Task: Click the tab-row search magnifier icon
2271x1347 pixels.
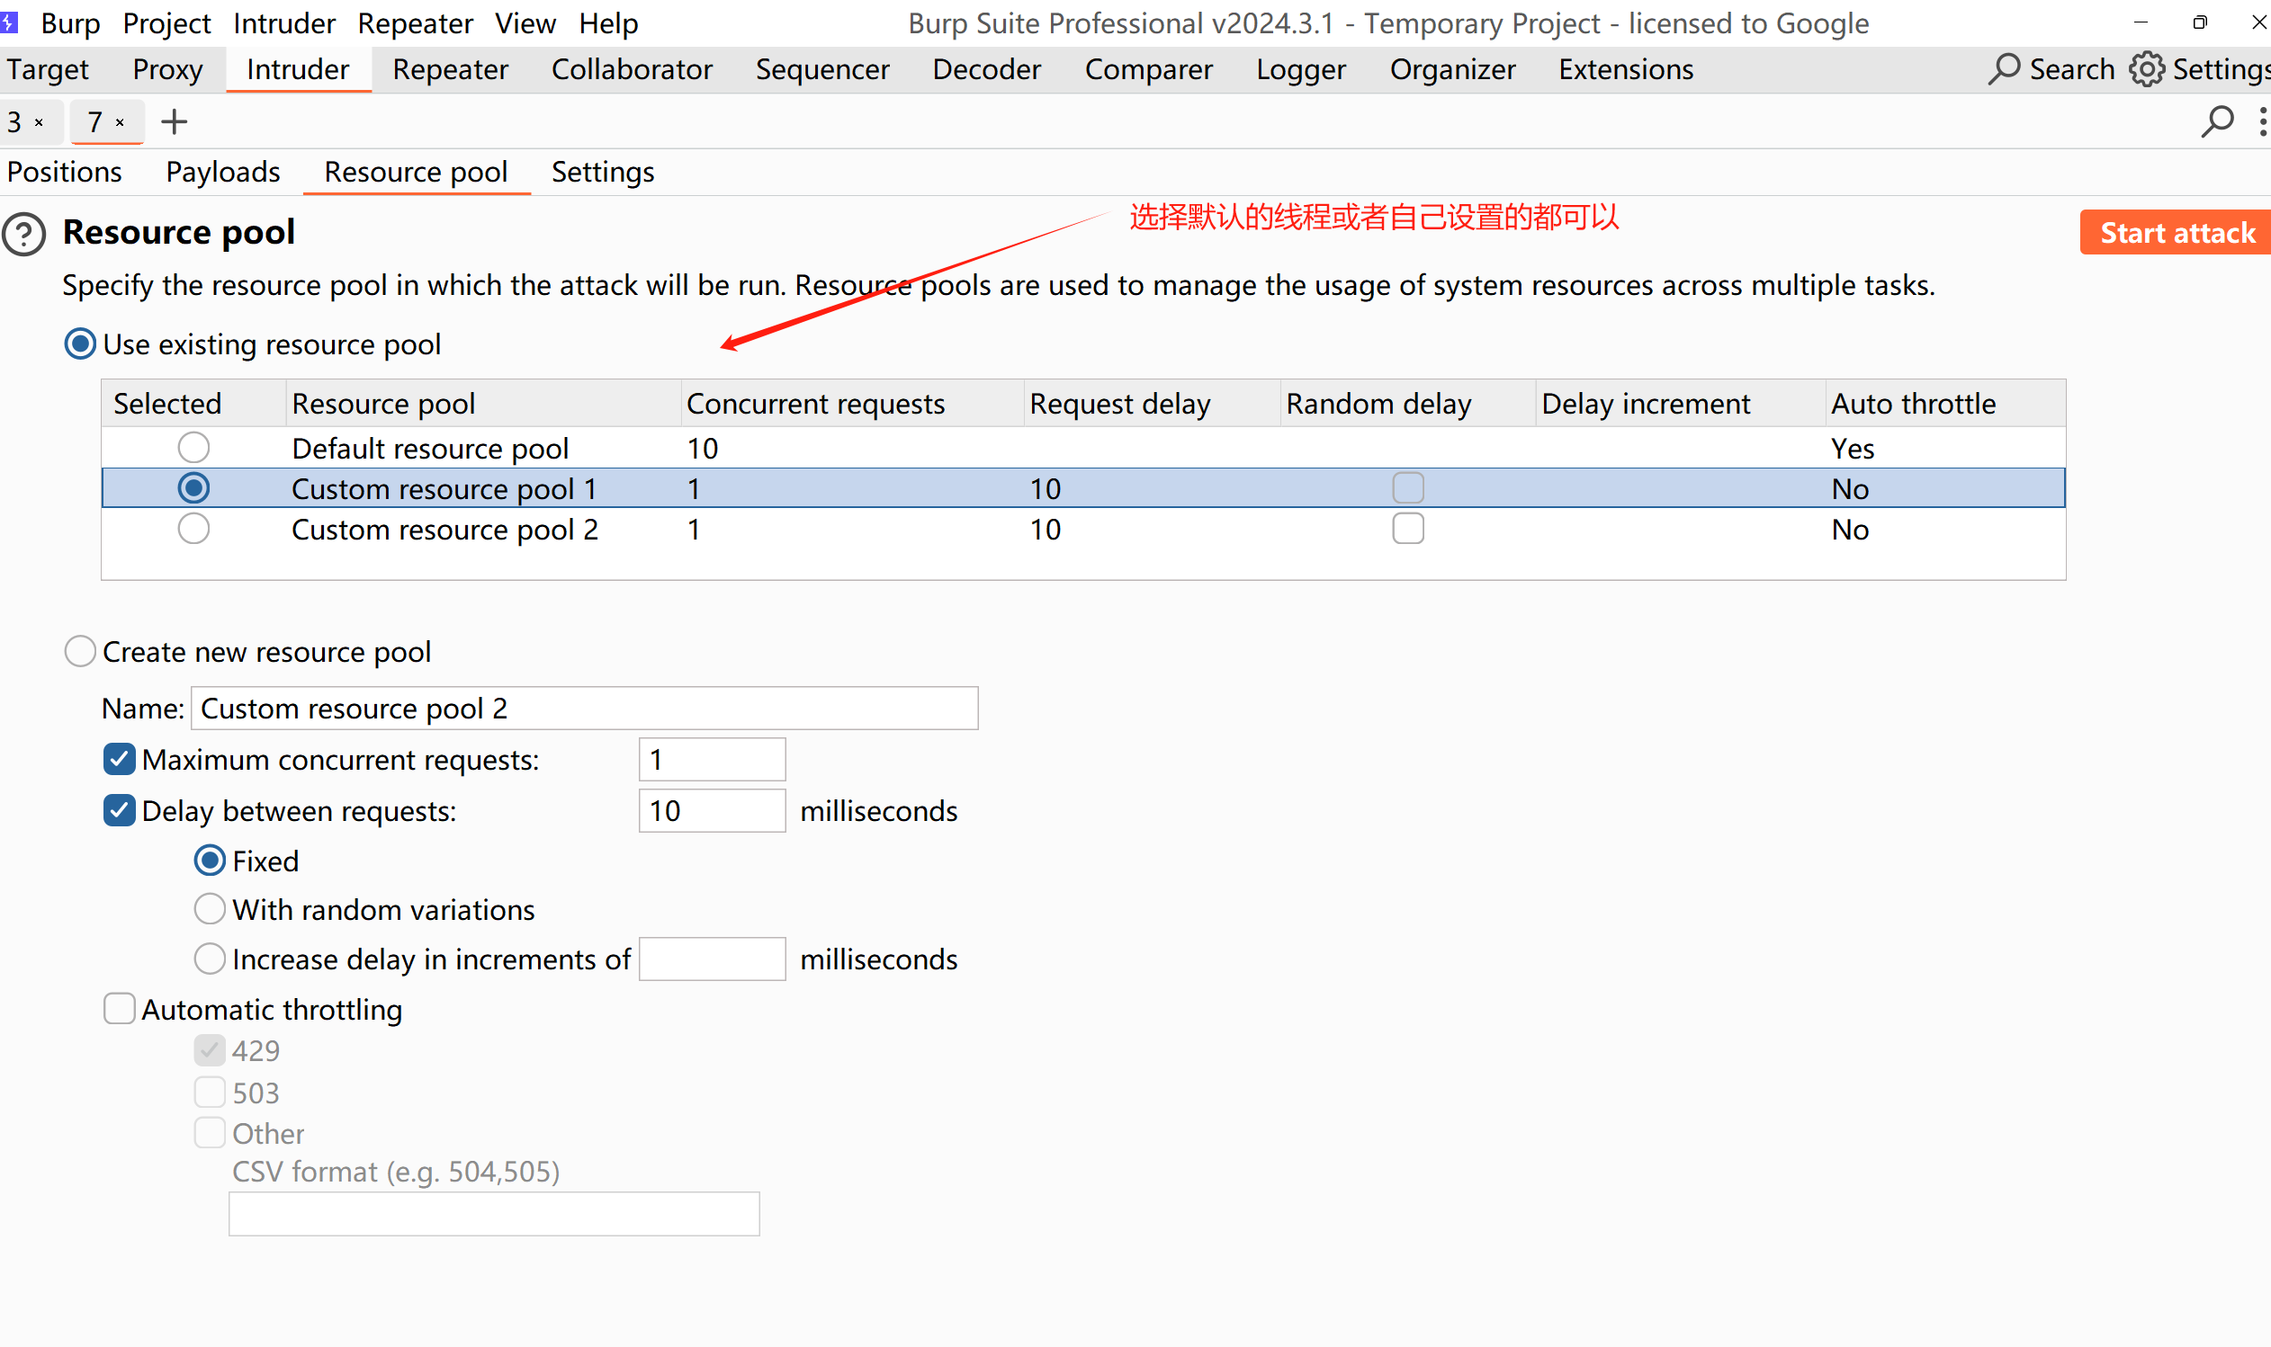Action: (2216, 121)
